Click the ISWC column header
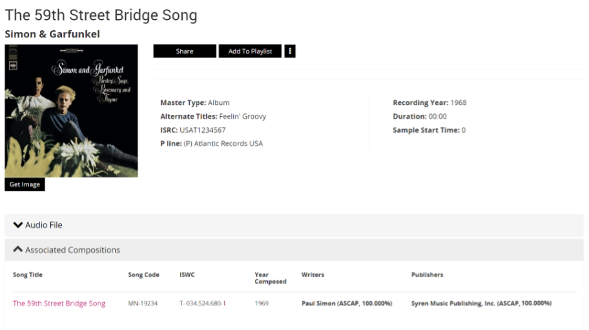This screenshot has width=589, height=330. 187,275
